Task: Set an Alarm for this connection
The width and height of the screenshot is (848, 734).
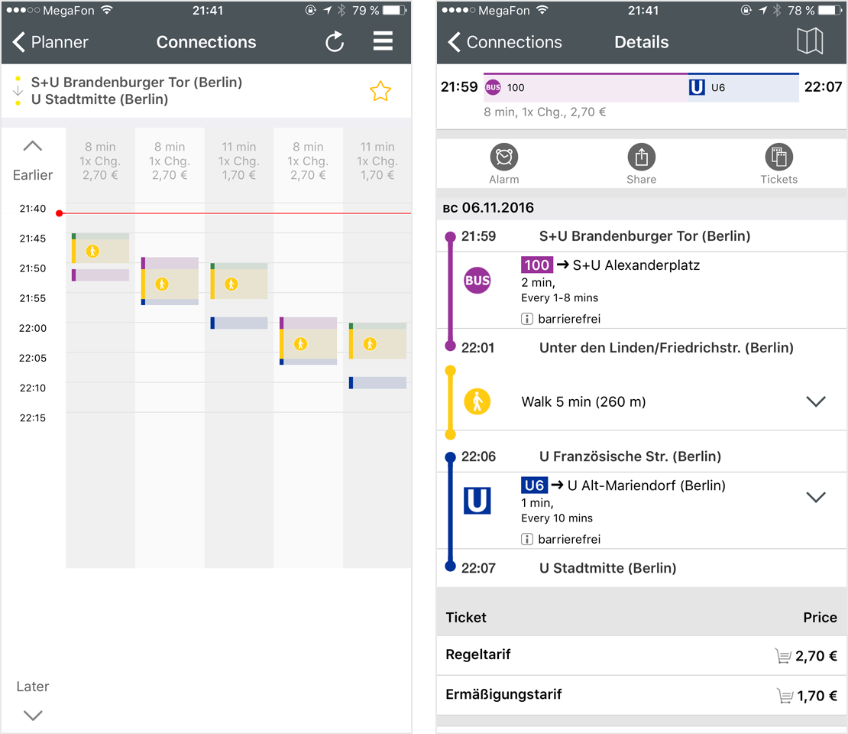Action: [x=504, y=164]
